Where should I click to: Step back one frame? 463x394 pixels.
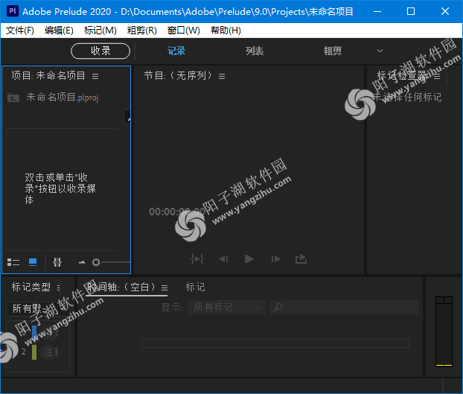click(223, 259)
